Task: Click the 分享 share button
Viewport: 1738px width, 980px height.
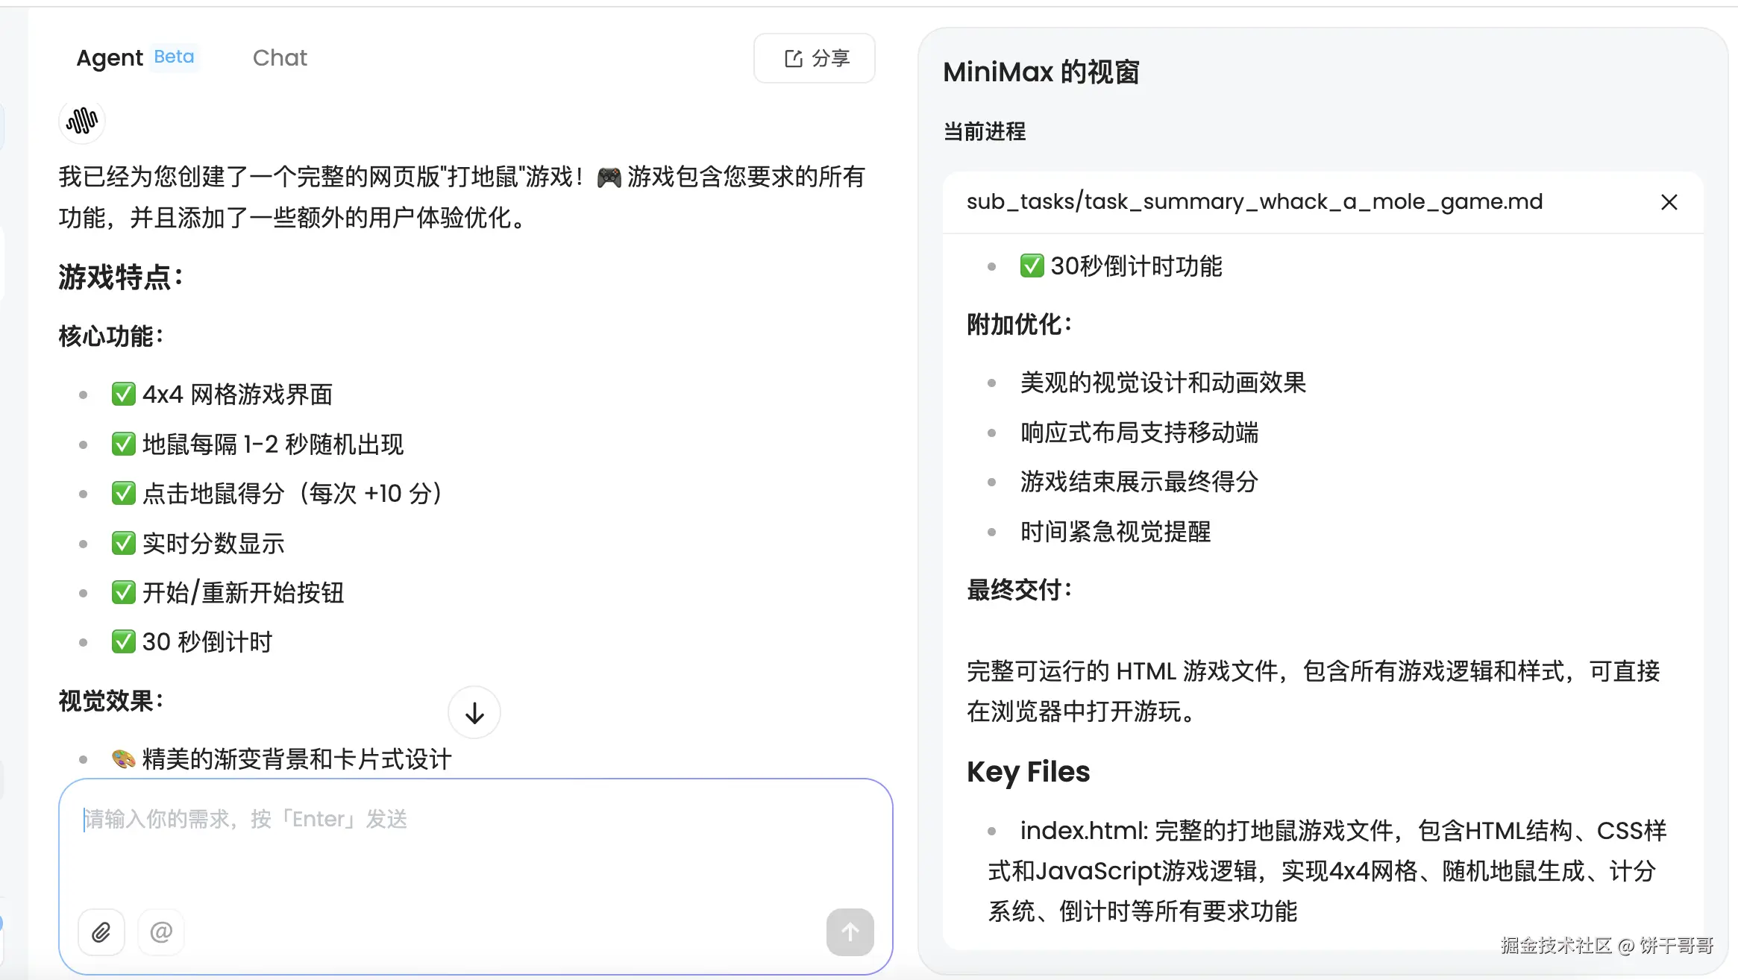Action: [815, 58]
